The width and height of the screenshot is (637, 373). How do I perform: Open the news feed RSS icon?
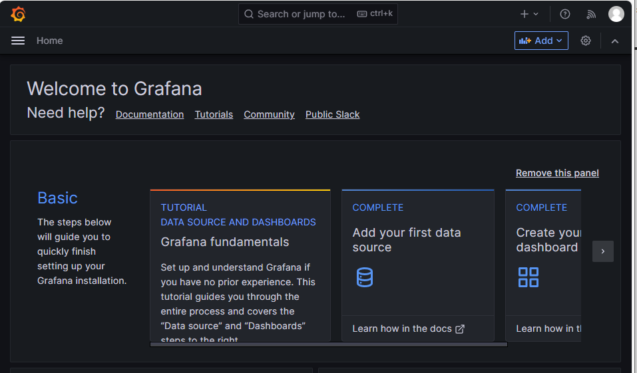point(591,14)
